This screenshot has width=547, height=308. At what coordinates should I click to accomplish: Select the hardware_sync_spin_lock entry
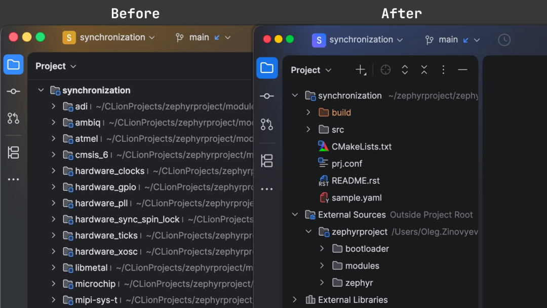121,219
